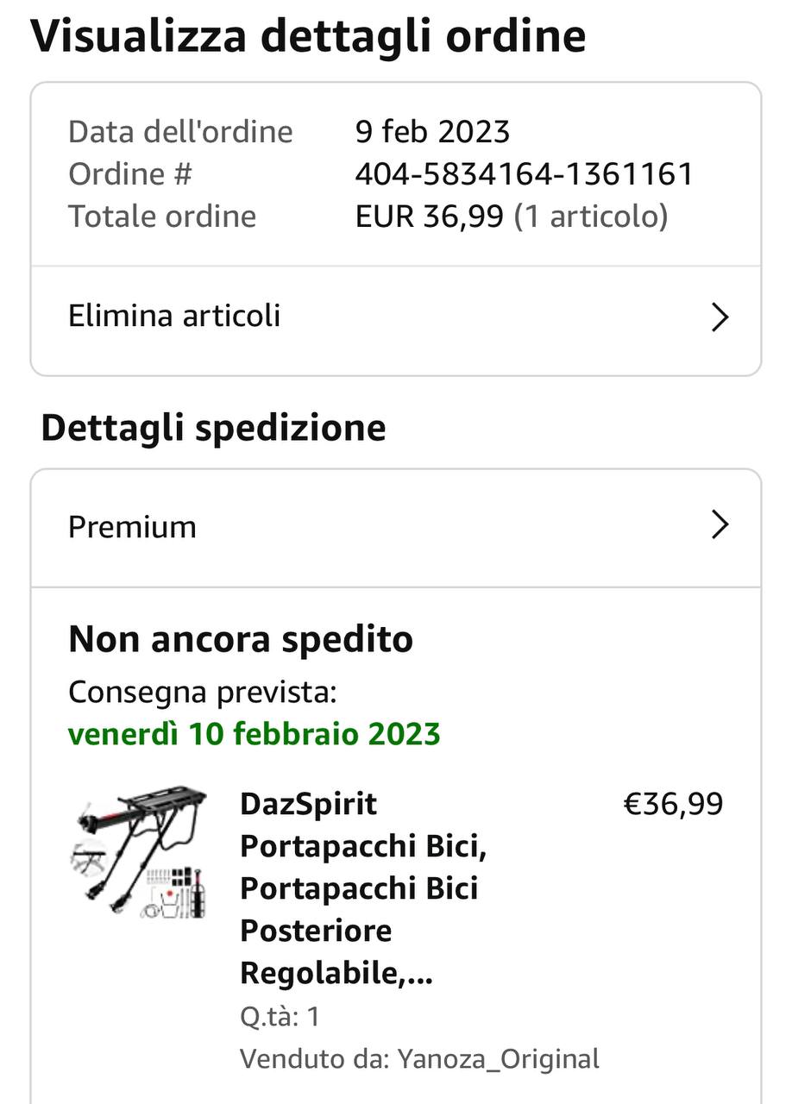Click the Dettagli spedizione section heading

pyautogui.click(x=213, y=428)
